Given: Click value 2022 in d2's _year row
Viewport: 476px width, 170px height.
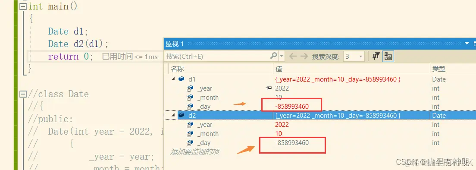Looking at the screenshot, I should click(282, 124).
